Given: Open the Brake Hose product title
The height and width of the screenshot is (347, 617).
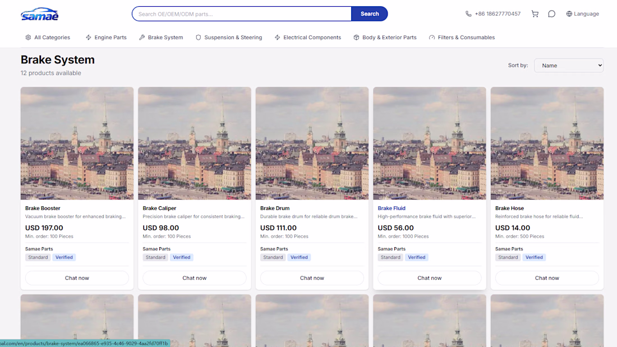Looking at the screenshot, I should [509, 208].
